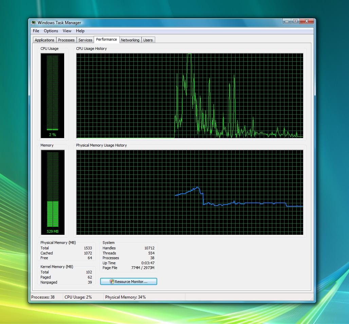Image resolution: width=349 pixels, height=324 pixels.
Task: Switch to the Users tab
Action: pyautogui.click(x=148, y=40)
